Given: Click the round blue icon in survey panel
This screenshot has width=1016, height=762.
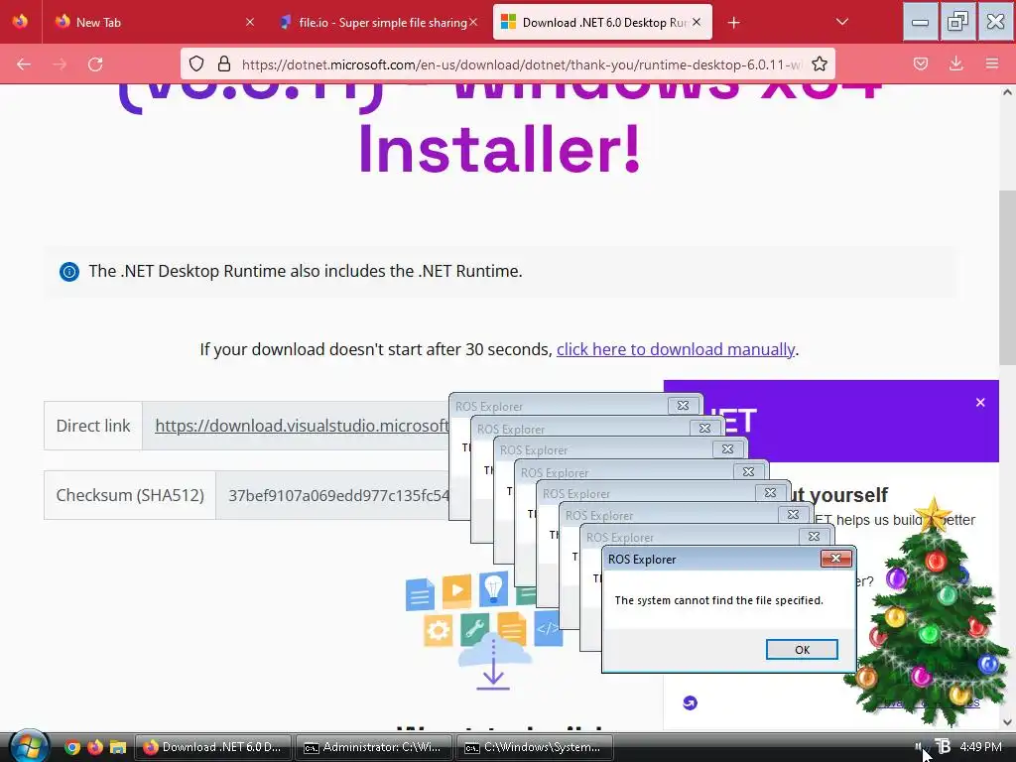Looking at the screenshot, I should click(691, 702).
